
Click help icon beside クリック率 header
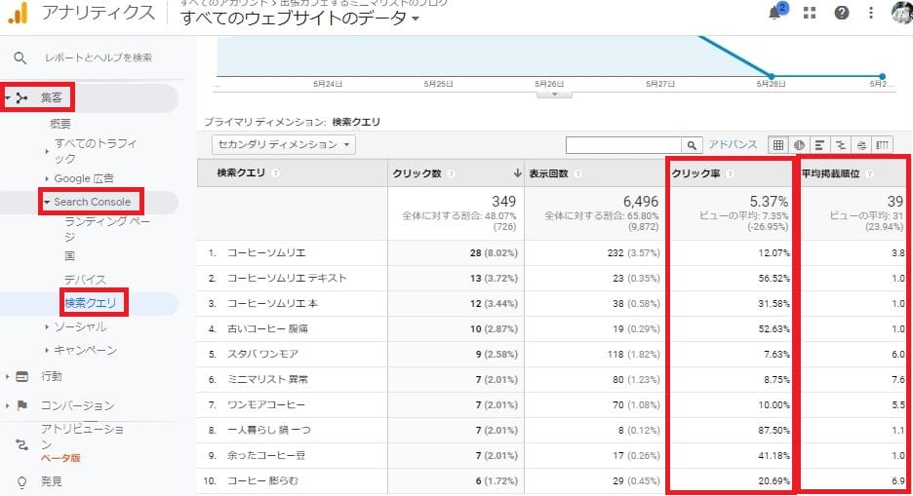(x=730, y=173)
